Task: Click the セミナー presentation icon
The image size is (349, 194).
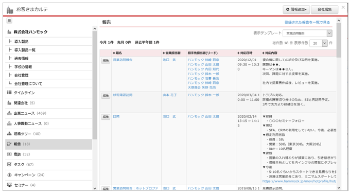Action: [x=9, y=185]
